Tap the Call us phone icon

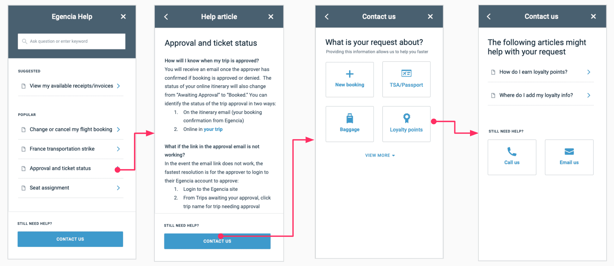click(x=511, y=151)
